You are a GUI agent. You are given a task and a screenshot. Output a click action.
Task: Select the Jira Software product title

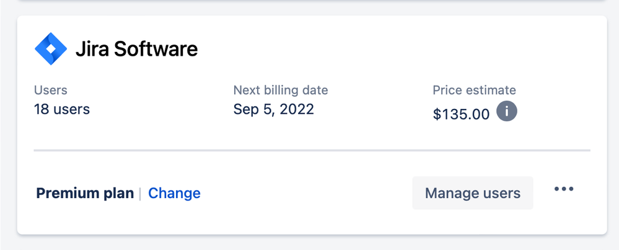pyautogui.click(x=136, y=49)
